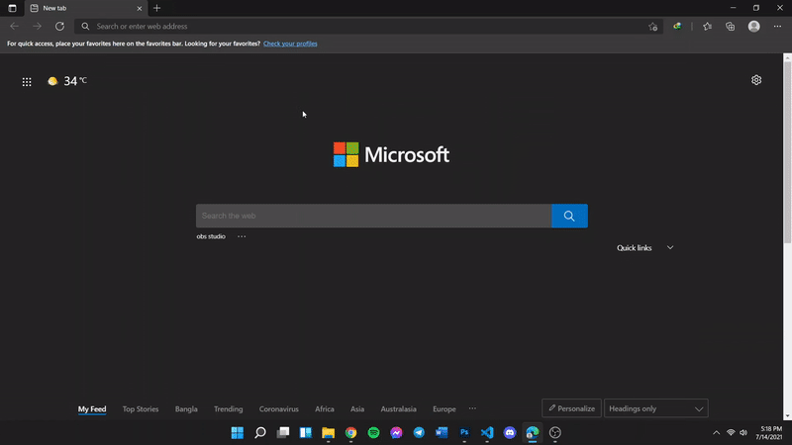Click into the Search the web box

[x=374, y=216]
